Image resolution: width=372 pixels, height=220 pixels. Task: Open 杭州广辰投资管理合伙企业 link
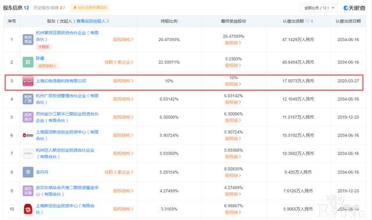(x=67, y=99)
